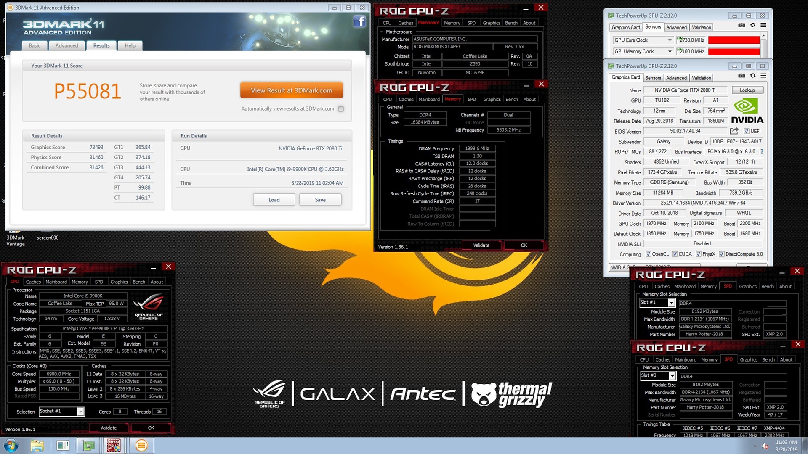
Task: Open ROG CPU-Z from the taskbar
Action: (114, 446)
